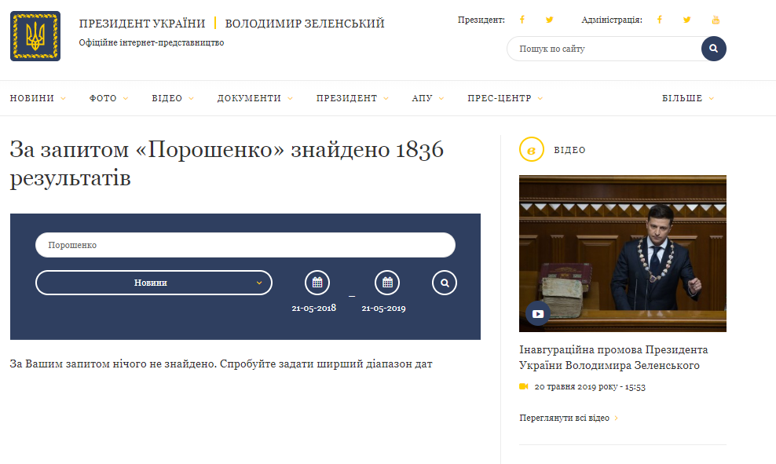Click the search field containing Порошенко

coord(245,245)
